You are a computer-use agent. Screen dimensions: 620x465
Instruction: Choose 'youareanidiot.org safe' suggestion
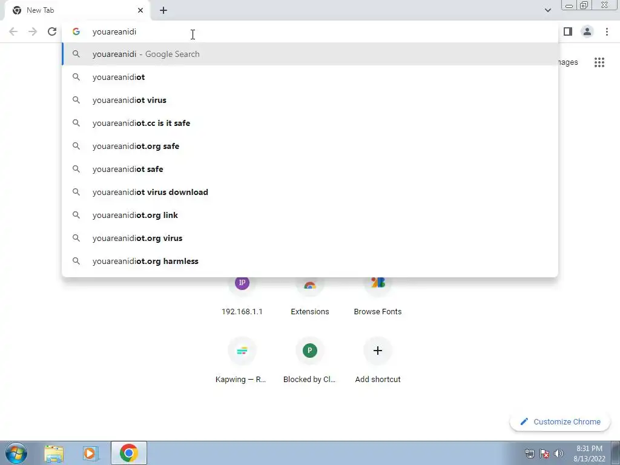[x=310, y=146]
